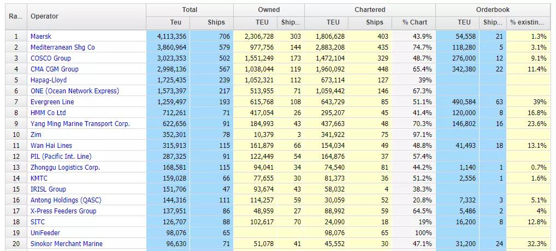Select the Sinokor Merchant Marine link
Image resolution: width=556 pixels, height=251 pixels.
pos(67,244)
